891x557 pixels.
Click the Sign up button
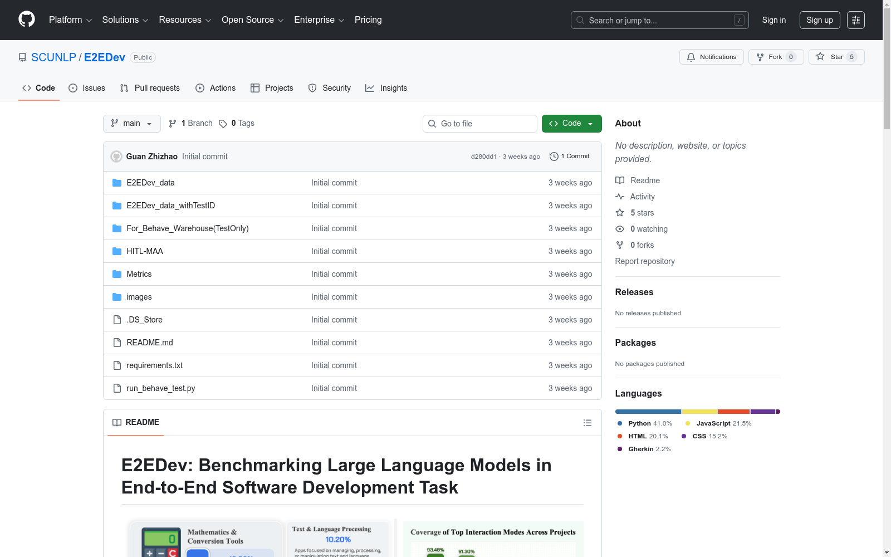tap(820, 20)
